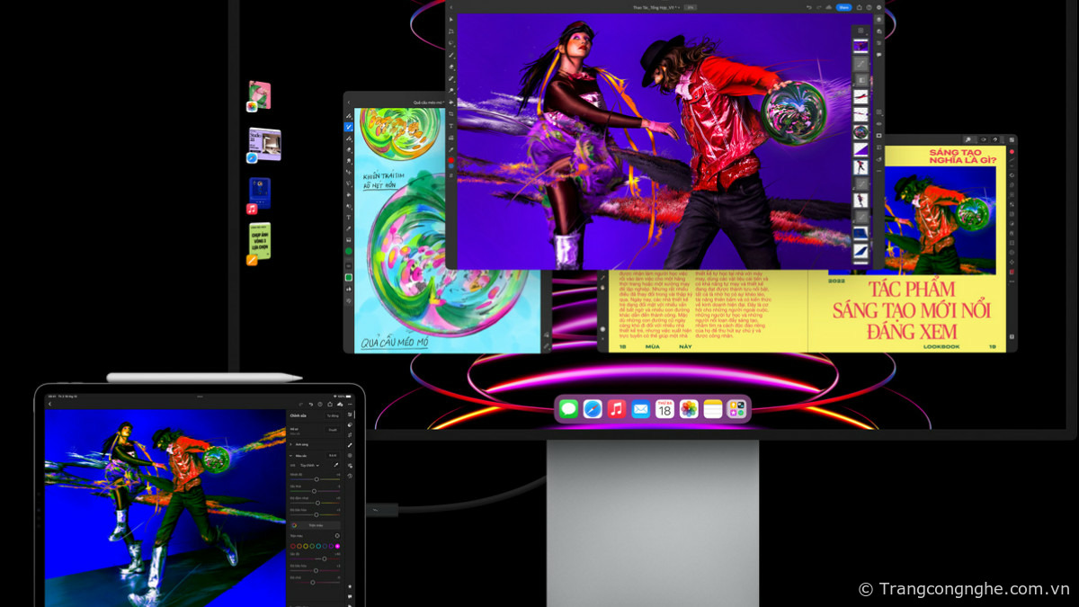Open the Calendar app showing 18
This screenshot has width=1079, height=607.
(664, 410)
